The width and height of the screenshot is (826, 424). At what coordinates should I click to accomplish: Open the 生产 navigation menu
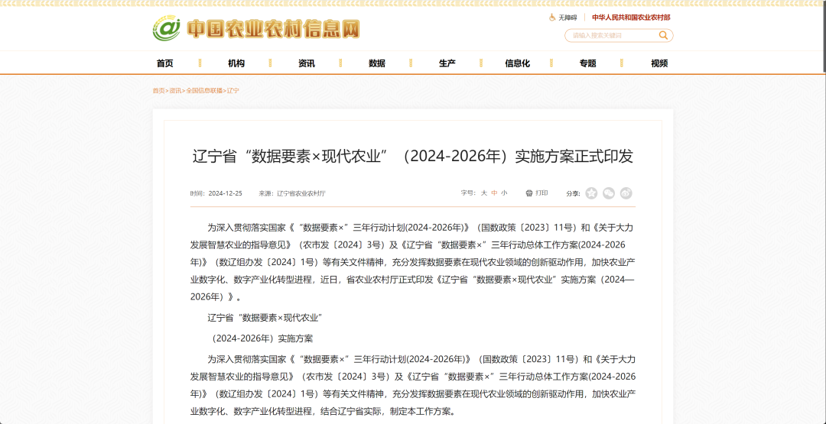pos(447,63)
